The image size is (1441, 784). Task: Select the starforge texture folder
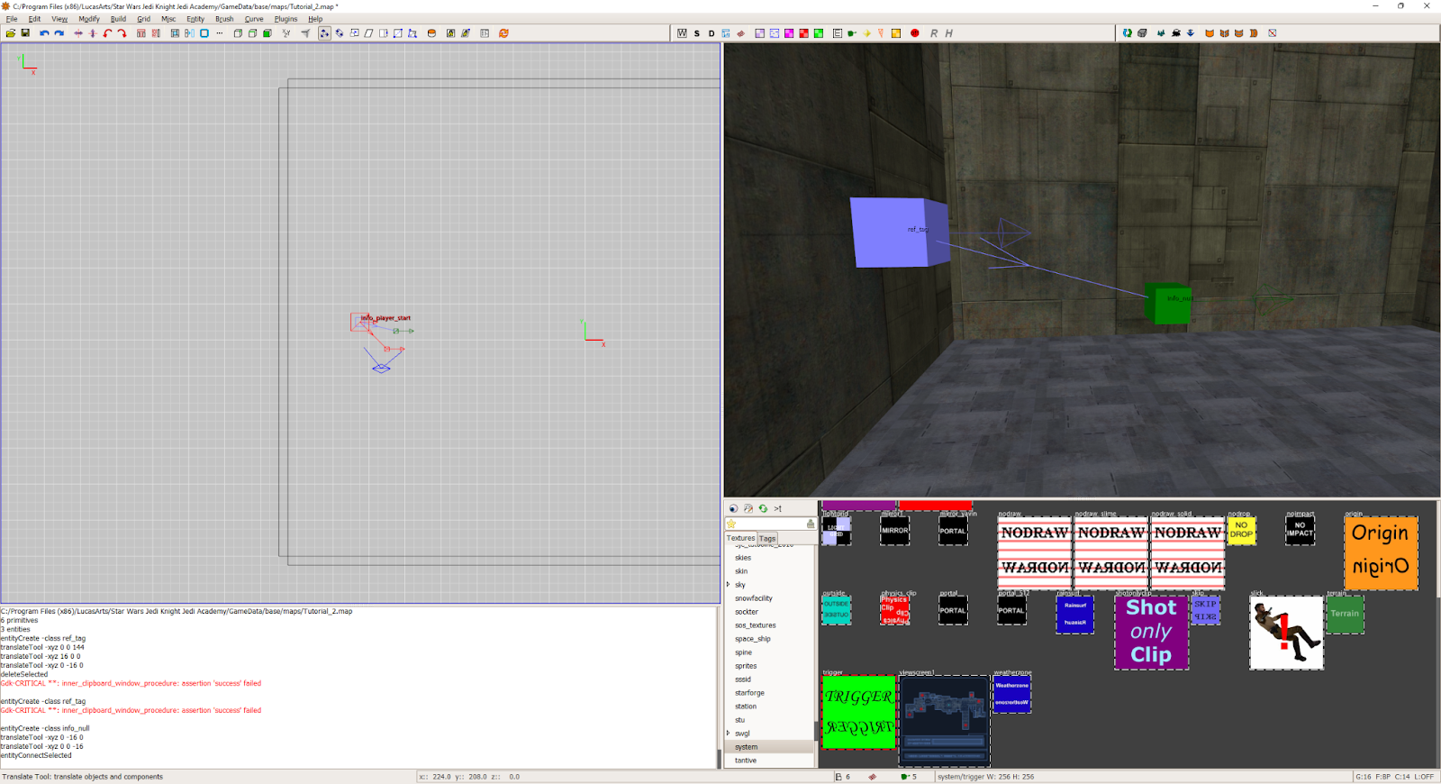click(770, 693)
